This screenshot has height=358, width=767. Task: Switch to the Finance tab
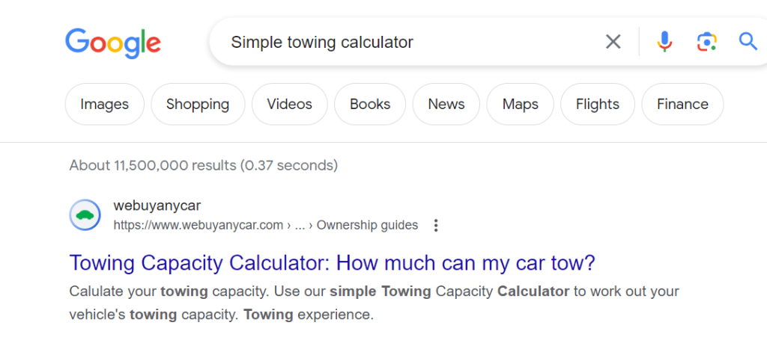click(x=682, y=104)
